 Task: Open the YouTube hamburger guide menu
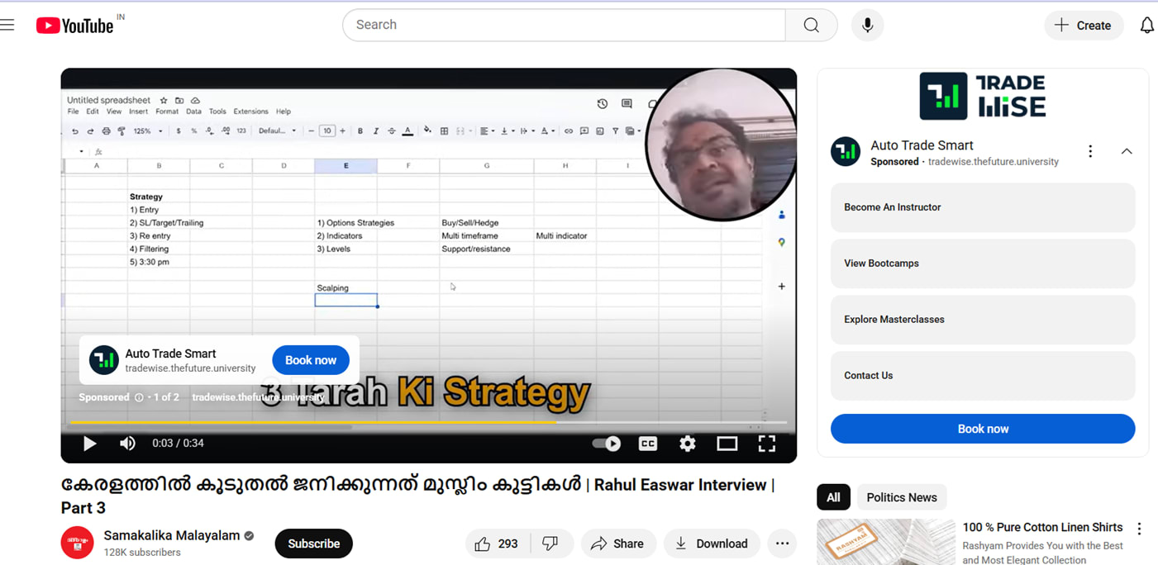(7, 25)
